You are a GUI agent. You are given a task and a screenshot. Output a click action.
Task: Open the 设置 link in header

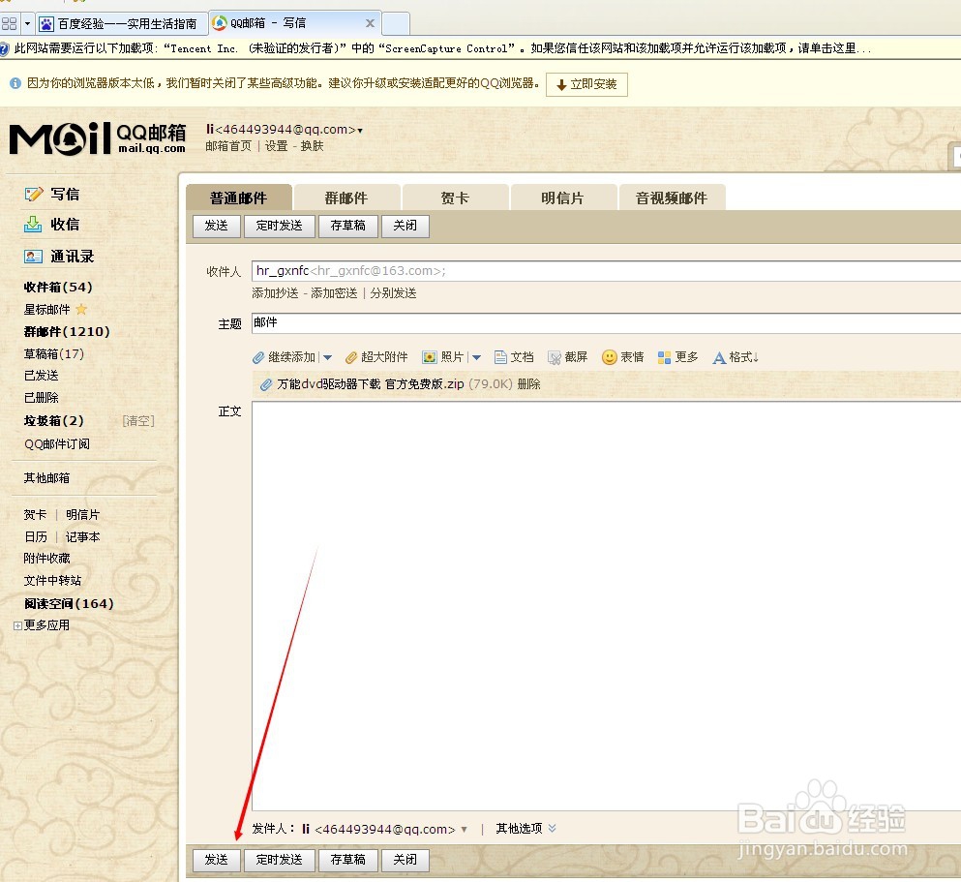pos(277,146)
